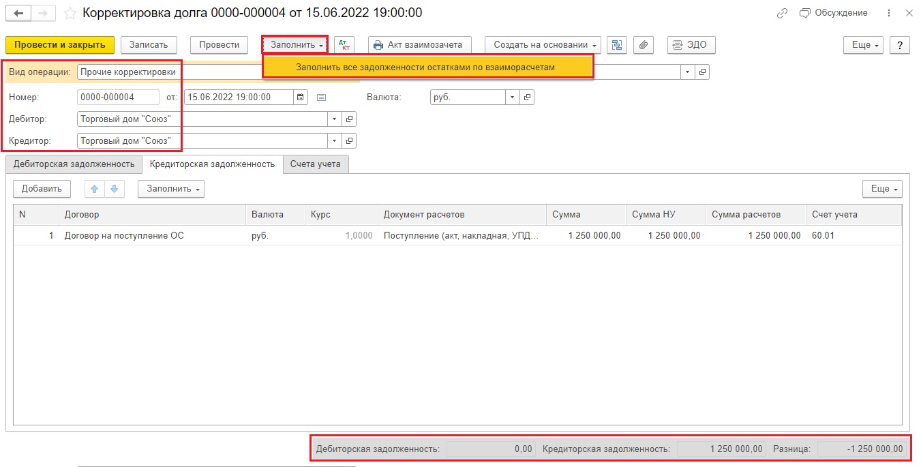The width and height of the screenshot is (921, 467).
Task: Click Валюта field showing руб.
Action: point(468,97)
